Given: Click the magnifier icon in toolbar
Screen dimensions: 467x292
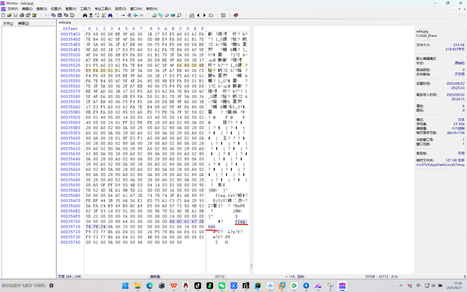Looking at the screenshot, I should pos(179,15).
